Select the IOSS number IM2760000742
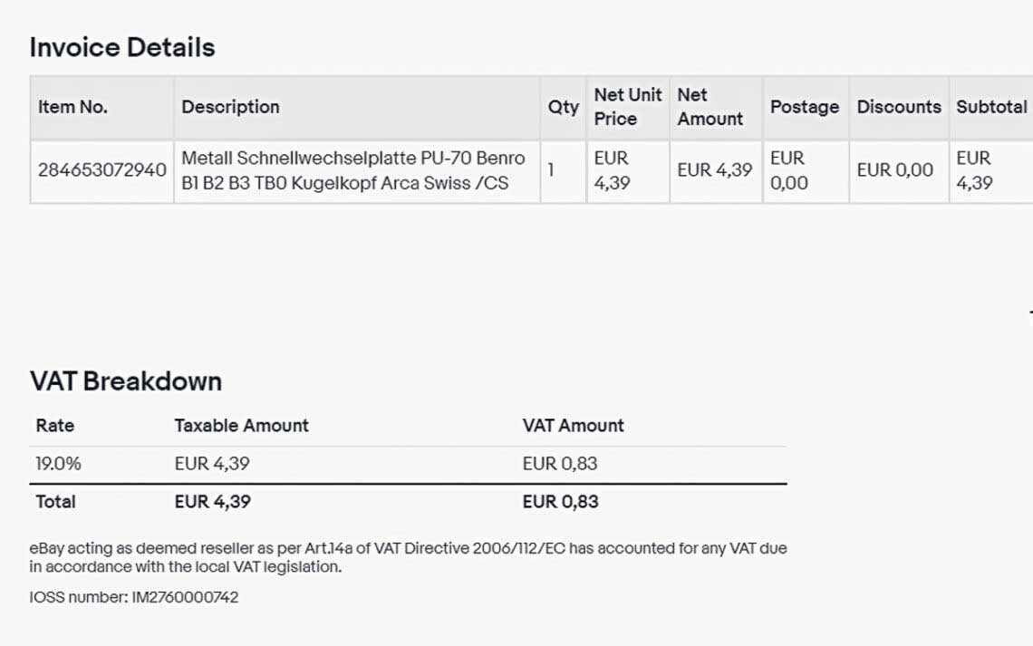The image size is (1033, 646). pos(185,597)
